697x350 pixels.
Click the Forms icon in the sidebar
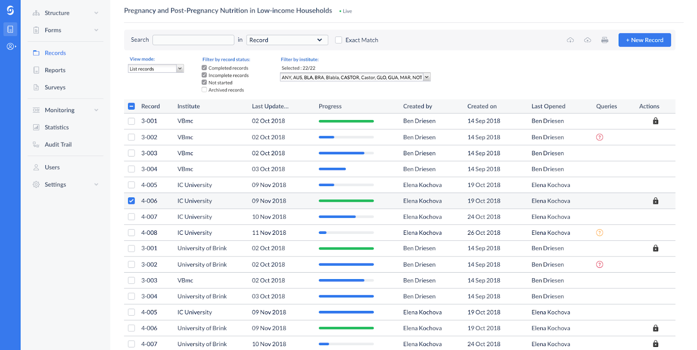click(36, 30)
